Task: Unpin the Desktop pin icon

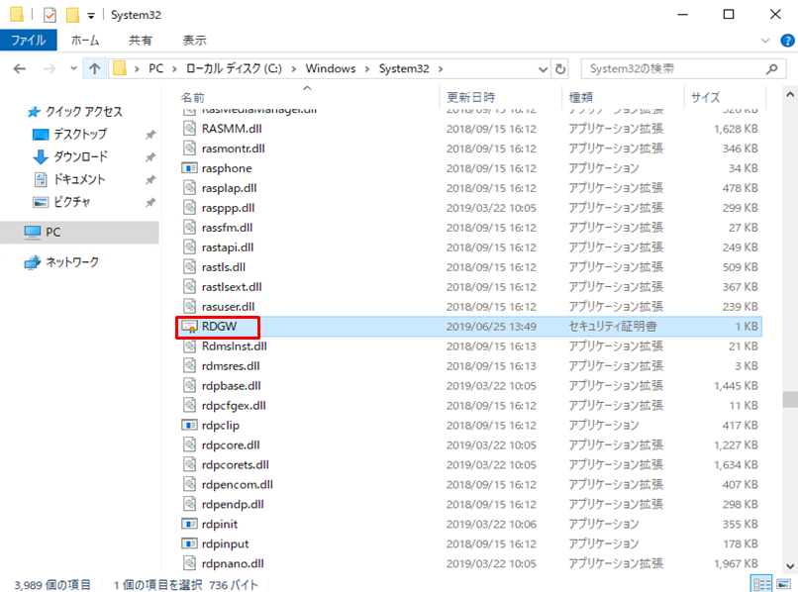Action: (150, 135)
